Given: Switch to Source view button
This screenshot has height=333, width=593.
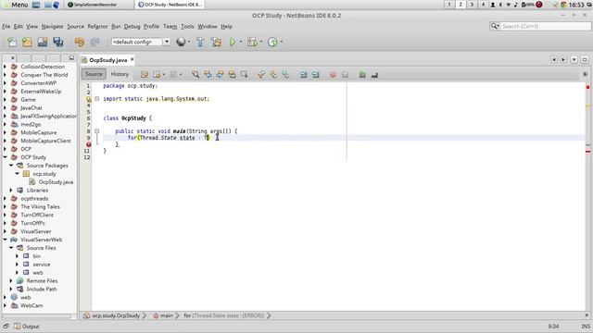Looking at the screenshot, I should click(94, 74).
